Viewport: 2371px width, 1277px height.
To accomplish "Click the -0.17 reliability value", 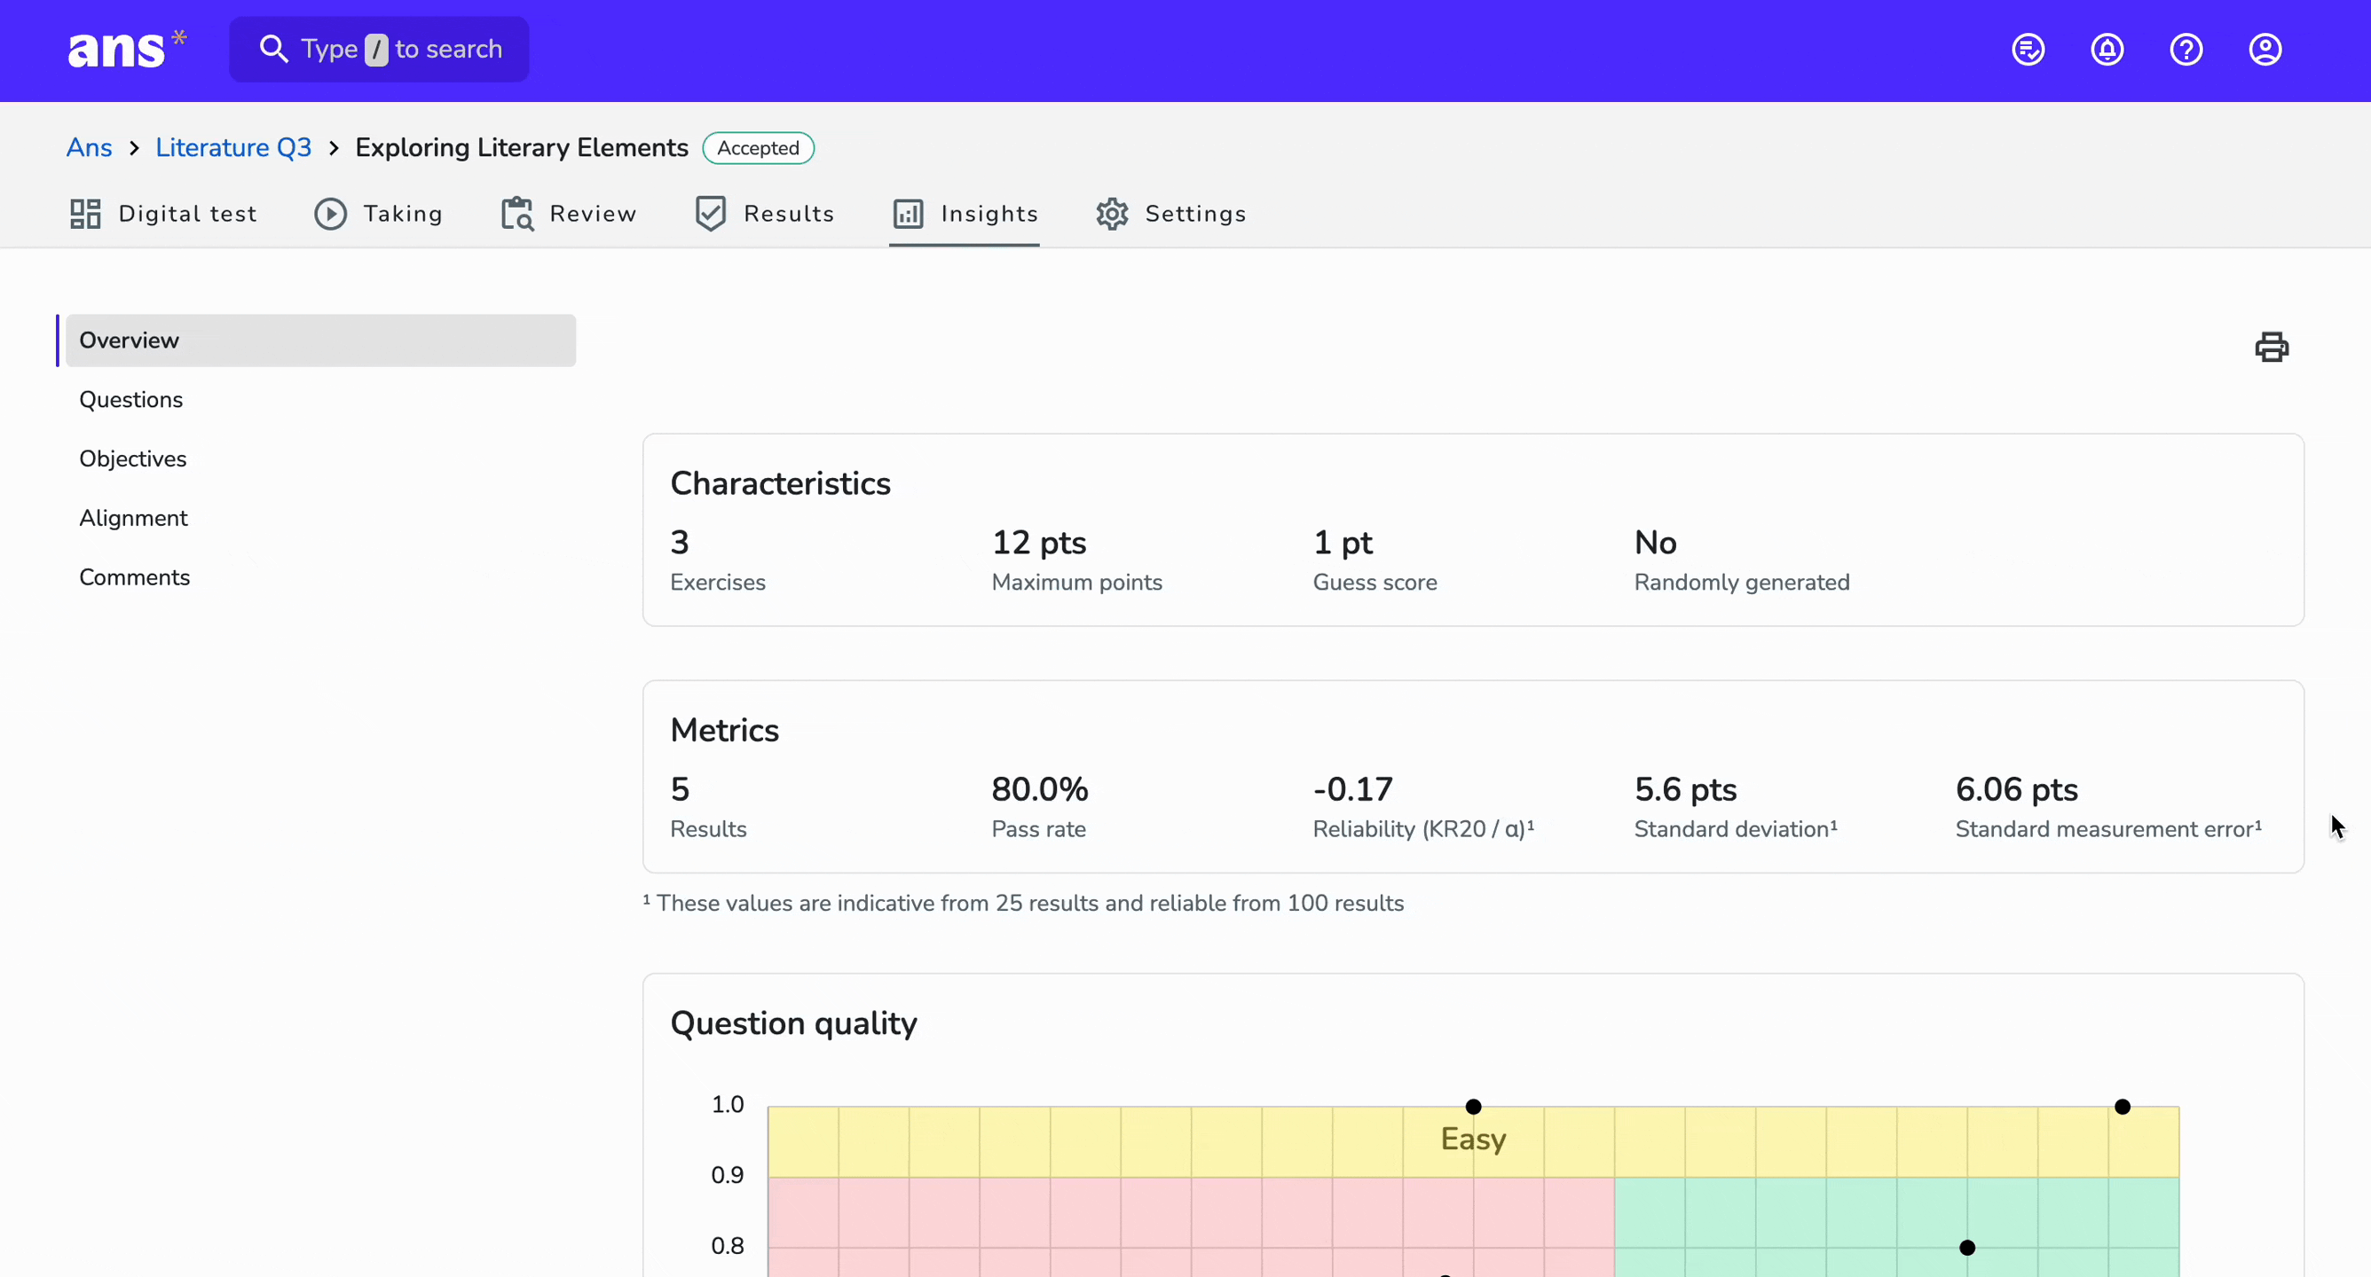I will coord(1352,788).
